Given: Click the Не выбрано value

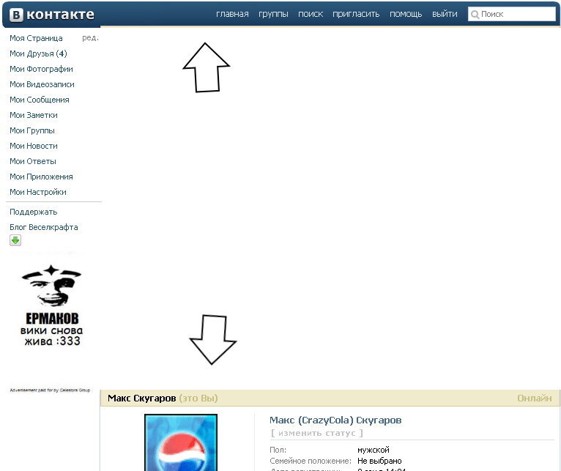Looking at the screenshot, I should point(379,461).
